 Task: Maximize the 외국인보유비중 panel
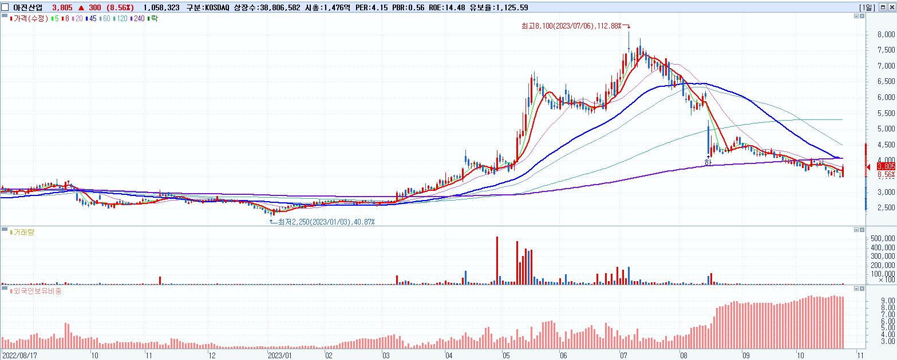click(x=856, y=289)
